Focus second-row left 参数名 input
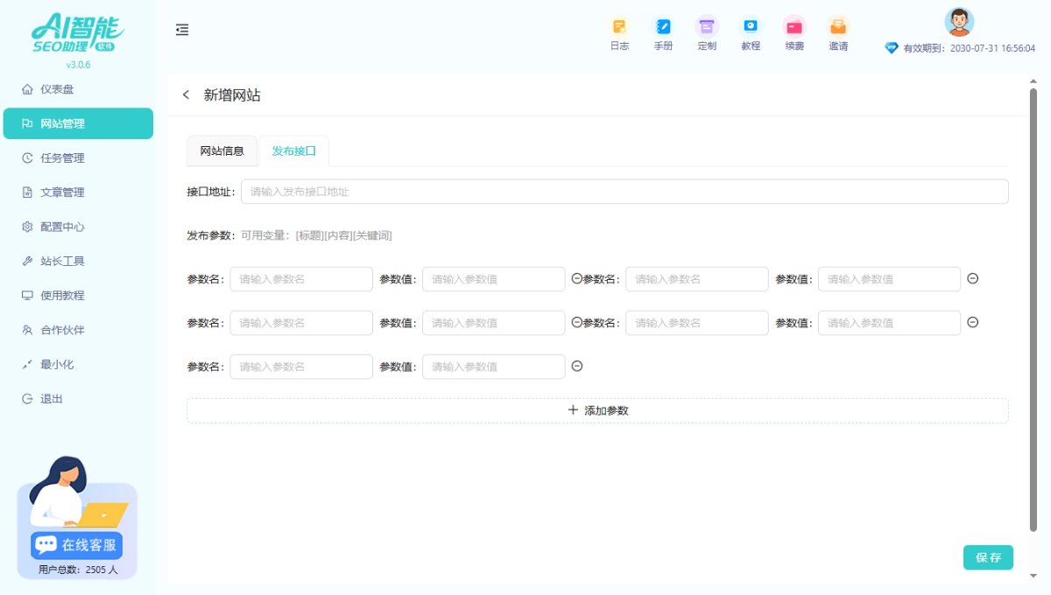Viewport: 1051px width, 595px height. click(301, 323)
